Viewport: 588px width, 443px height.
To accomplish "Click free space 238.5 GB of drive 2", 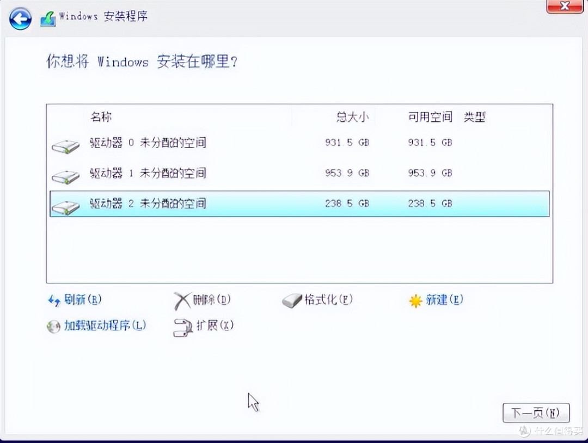I will point(430,204).
